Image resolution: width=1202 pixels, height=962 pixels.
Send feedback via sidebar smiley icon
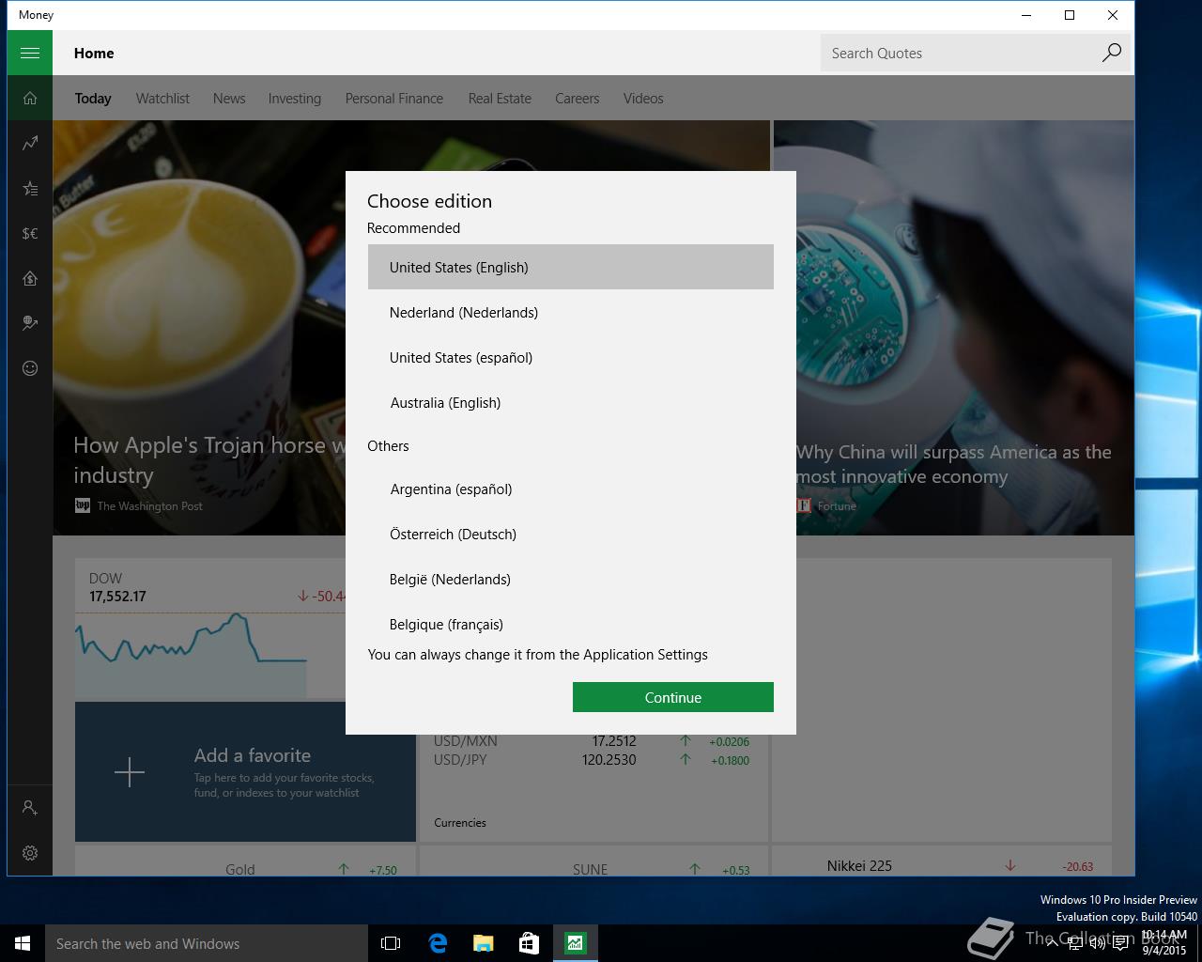pyautogui.click(x=30, y=368)
